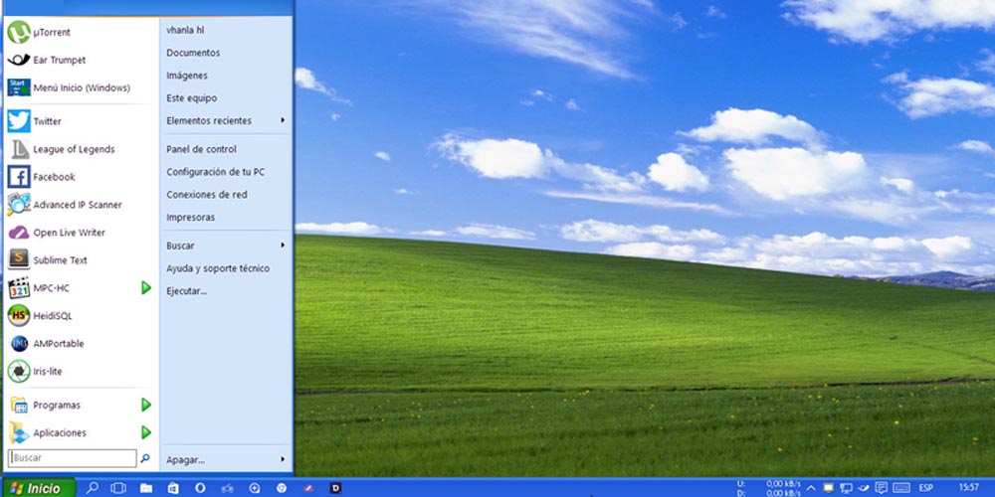
Task: Click the Ear Trumpet tray icon
Action: pos(863,487)
